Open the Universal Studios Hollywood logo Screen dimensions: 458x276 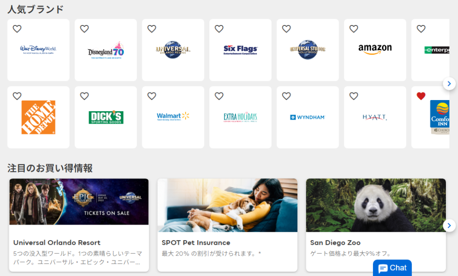tap(308, 50)
